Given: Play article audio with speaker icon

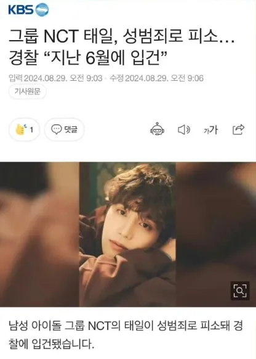Looking at the screenshot, I should pyautogui.click(x=184, y=130).
